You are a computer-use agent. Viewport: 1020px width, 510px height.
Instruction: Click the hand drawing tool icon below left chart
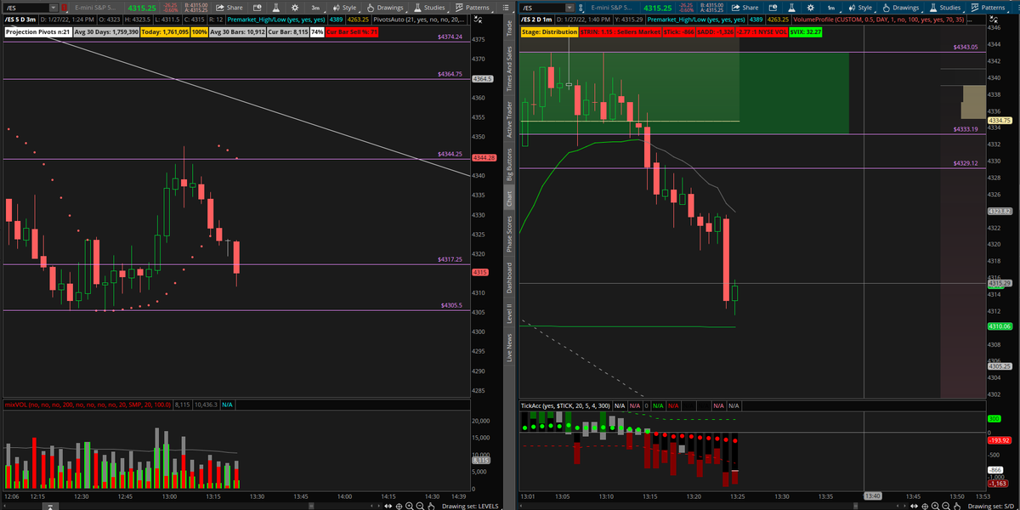431,505
